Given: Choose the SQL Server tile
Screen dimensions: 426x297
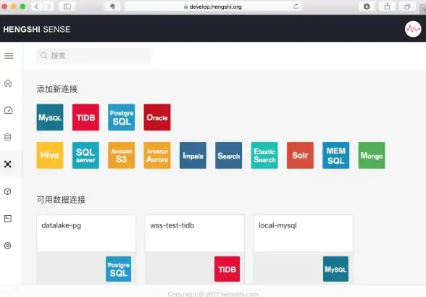Looking at the screenshot, I should (85, 155).
